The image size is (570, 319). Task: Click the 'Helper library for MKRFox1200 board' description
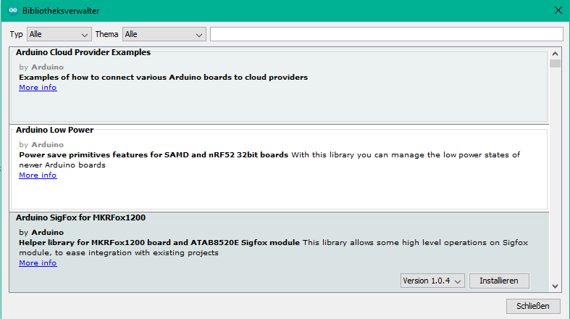(159, 243)
